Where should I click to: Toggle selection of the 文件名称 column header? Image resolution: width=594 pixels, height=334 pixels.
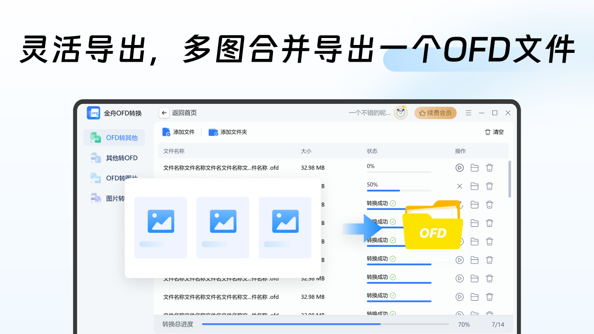[174, 151]
